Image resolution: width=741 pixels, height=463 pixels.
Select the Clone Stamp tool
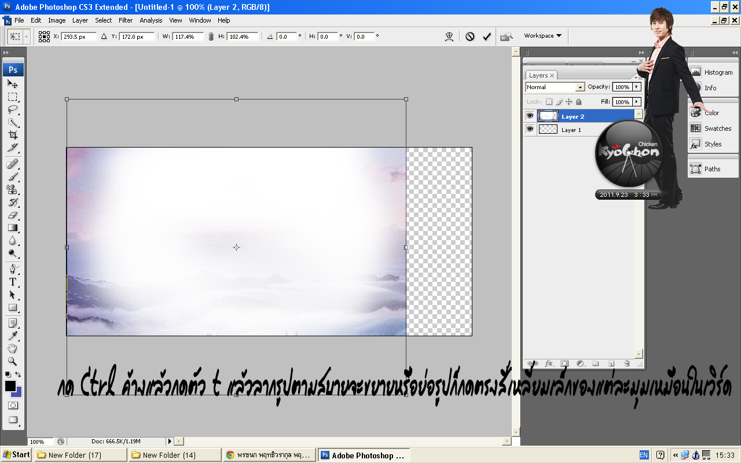click(13, 189)
